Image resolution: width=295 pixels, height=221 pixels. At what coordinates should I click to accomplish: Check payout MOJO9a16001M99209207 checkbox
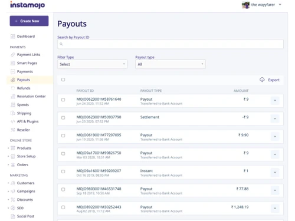click(x=63, y=171)
